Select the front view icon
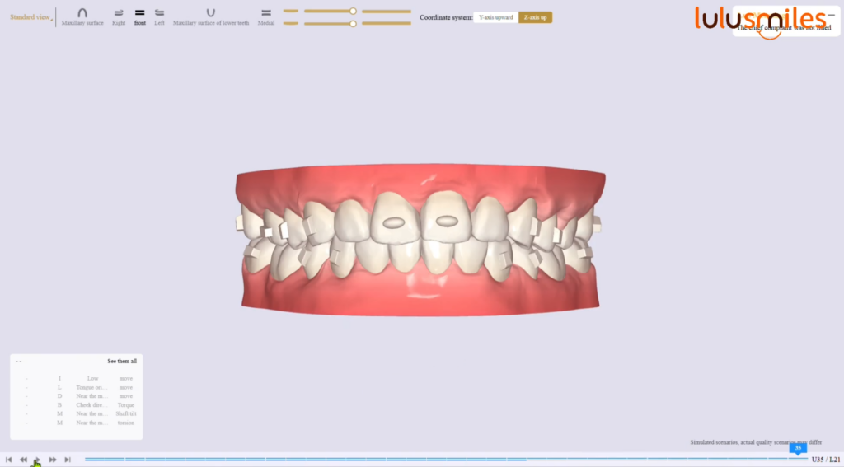This screenshot has width=844, height=467. pyautogui.click(x=139, y=15)
